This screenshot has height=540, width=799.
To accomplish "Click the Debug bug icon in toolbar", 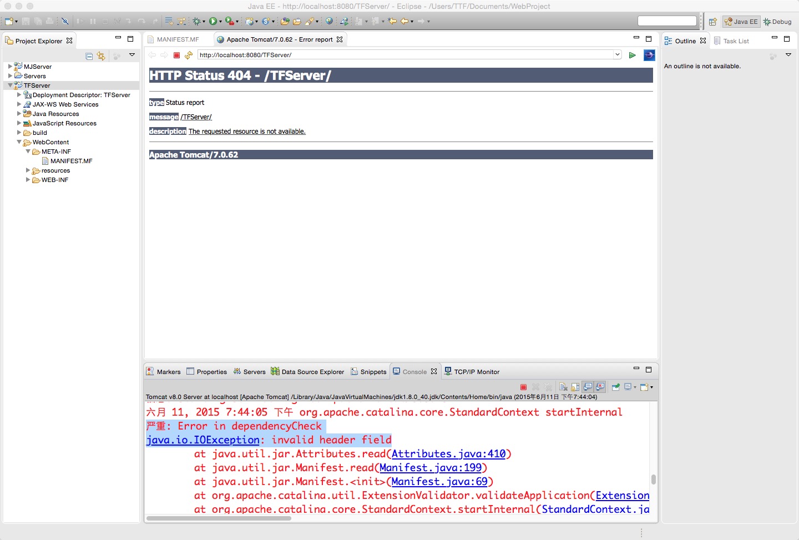I will (x=197, y=22).
